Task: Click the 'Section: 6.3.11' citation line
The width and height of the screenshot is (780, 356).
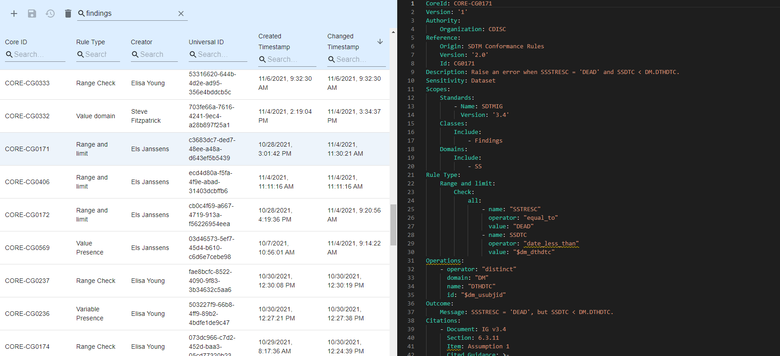Action: tap(473, 338)
